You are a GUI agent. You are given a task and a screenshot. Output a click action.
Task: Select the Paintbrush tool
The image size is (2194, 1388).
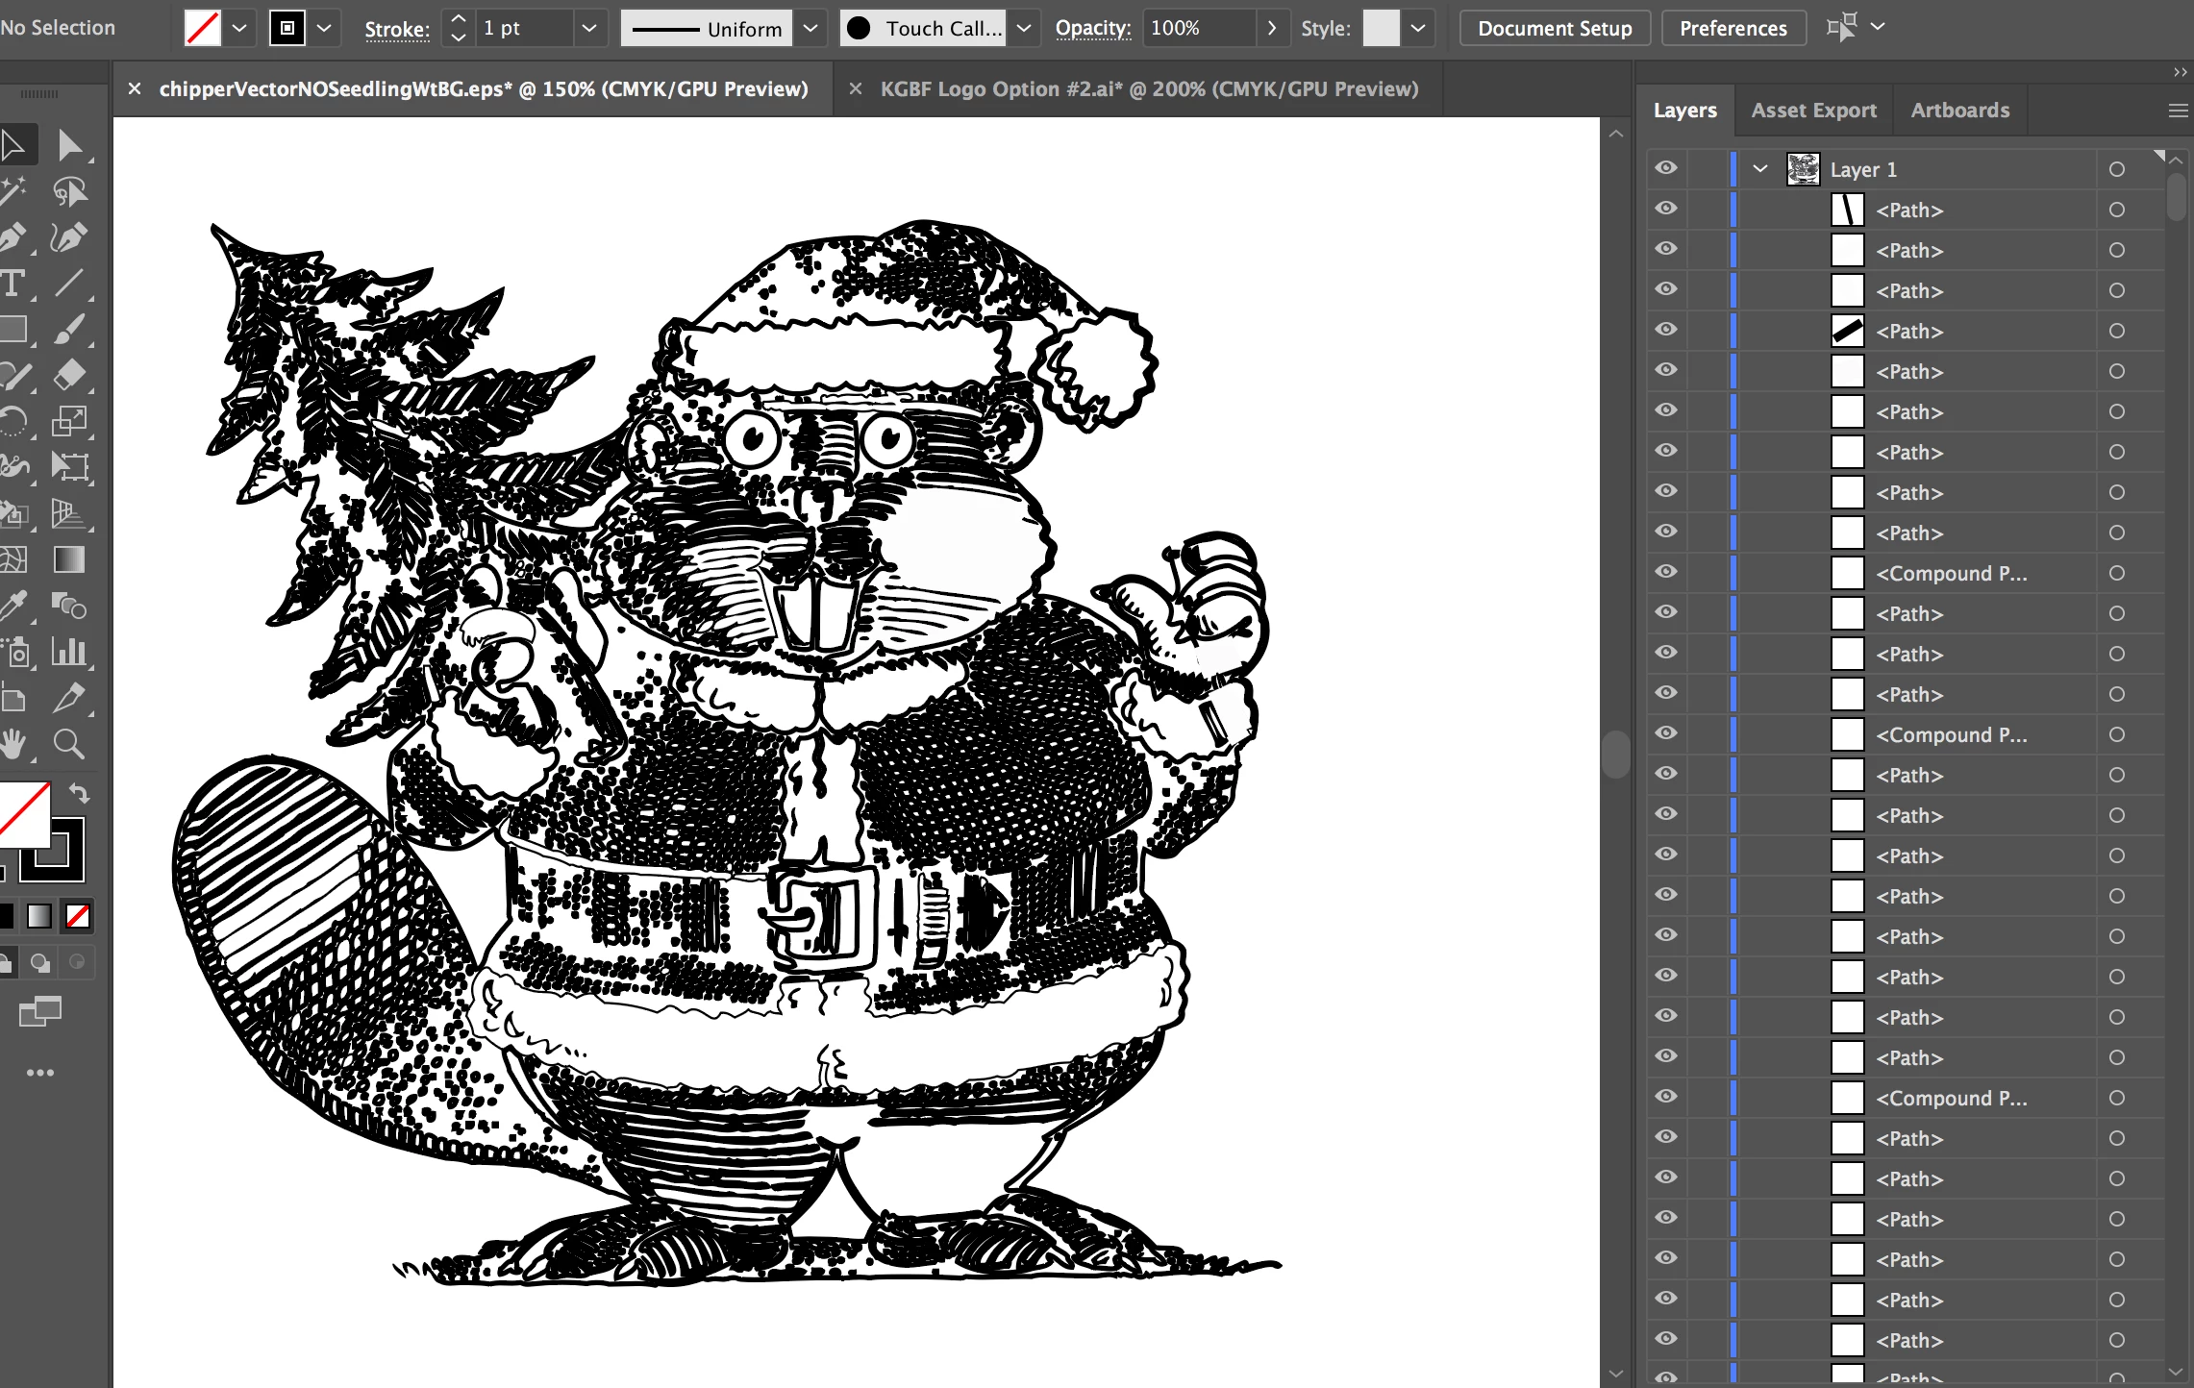69,330
